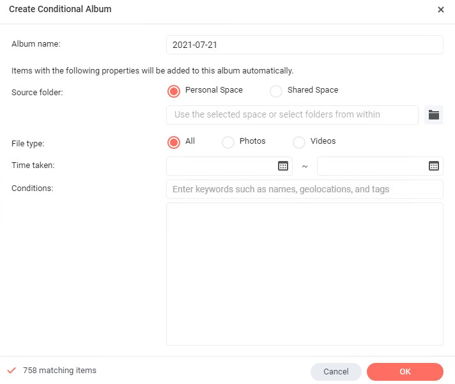Focus the source folder selection field
The width and height of the screenshot is (455, 384).
coord(292,115)
